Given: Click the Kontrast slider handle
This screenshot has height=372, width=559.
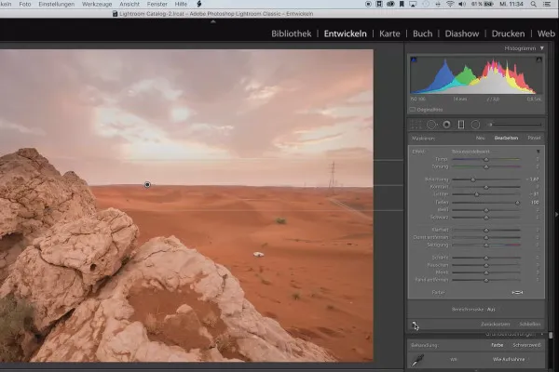Looking at the screenshot, I should [x=486, y=187].
